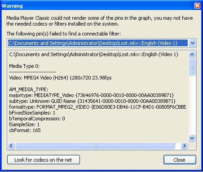203x172 pixels.
Task: Click the red X in the title bar
Action: [x=197, y=6]
